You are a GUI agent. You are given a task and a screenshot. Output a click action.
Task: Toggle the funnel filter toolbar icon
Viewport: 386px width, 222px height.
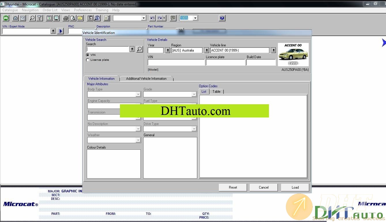[39, 18]
